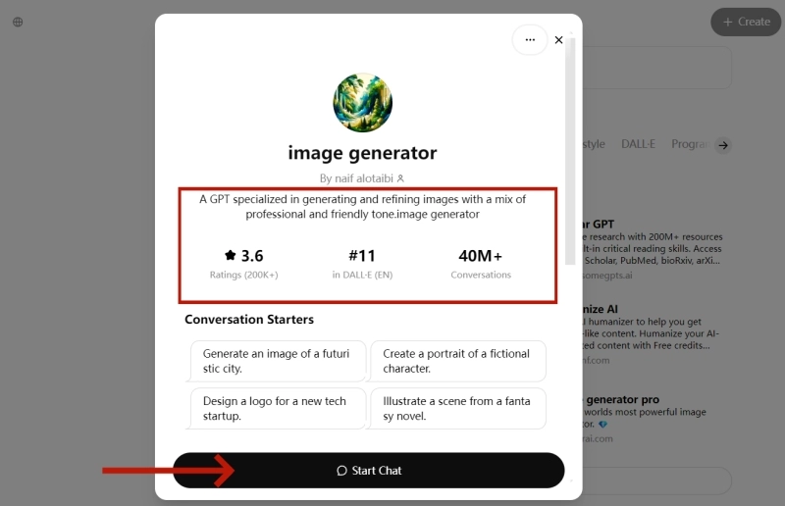785x506 pixels.
Task: Pick the 'Design a logo for a new tech startup' starter
Action: click(277, 408)
